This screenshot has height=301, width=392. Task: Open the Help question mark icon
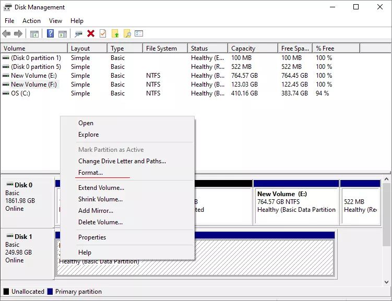click(x=50, y=33)
